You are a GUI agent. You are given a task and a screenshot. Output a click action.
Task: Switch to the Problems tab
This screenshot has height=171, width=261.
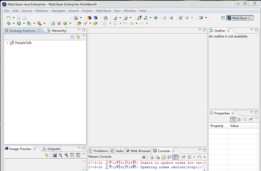click(98, 151)
